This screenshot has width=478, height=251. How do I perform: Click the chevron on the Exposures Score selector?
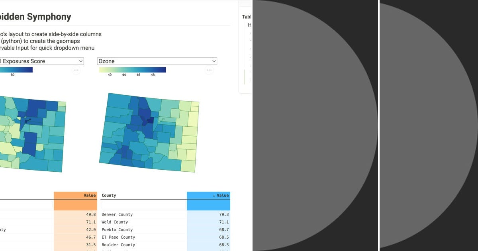click(x=81, y=61)
